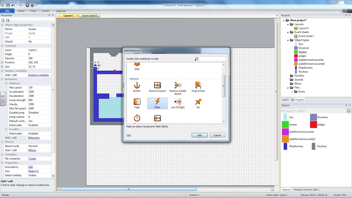
Task: Open the Instance variables link
Action: [38, 75]
